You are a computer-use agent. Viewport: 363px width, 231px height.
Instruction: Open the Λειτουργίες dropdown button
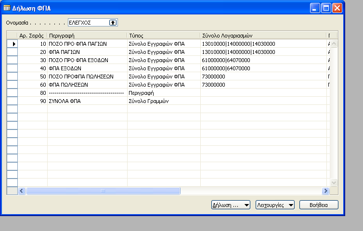click(x=275, y=205)
